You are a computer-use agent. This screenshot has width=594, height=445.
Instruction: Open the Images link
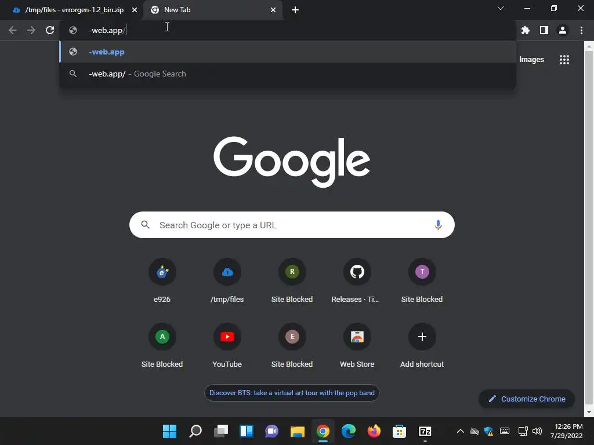531,60
